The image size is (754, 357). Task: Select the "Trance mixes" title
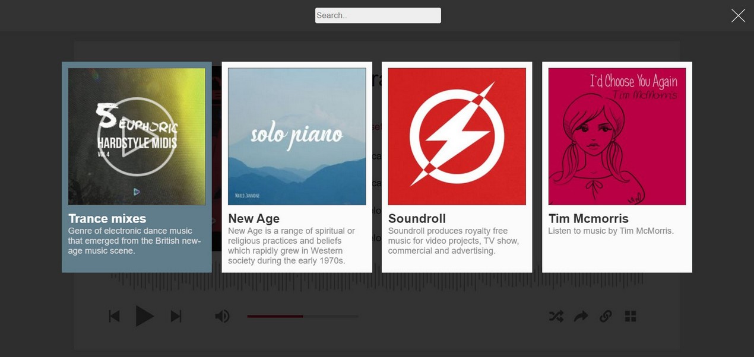click(x=107, y=218)
